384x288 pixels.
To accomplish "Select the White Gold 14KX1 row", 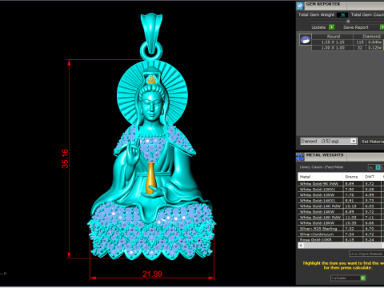I will tap(341, 201).
